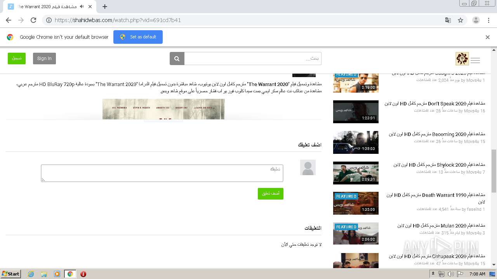Click the green register button
497x279 pixels.
pyautogui.click(x=17, y=59)
